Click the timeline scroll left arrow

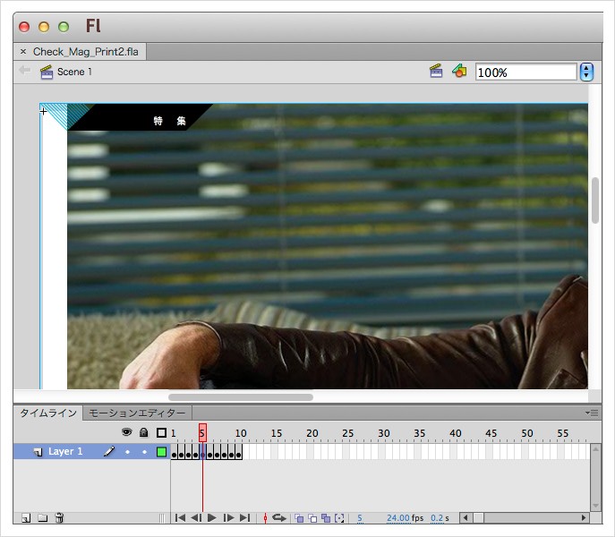466,518
